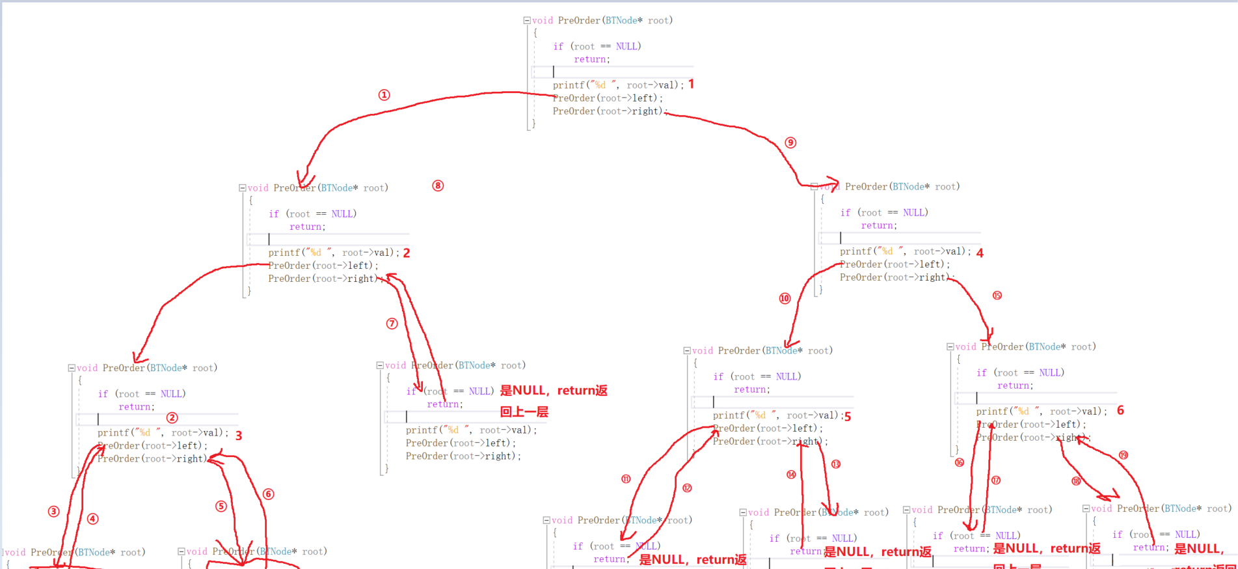The height and width of the screenshot is (569, 1238).
Task: Click PreOrder(root->left) in function printing 3
Action: [x=153, y=446]
